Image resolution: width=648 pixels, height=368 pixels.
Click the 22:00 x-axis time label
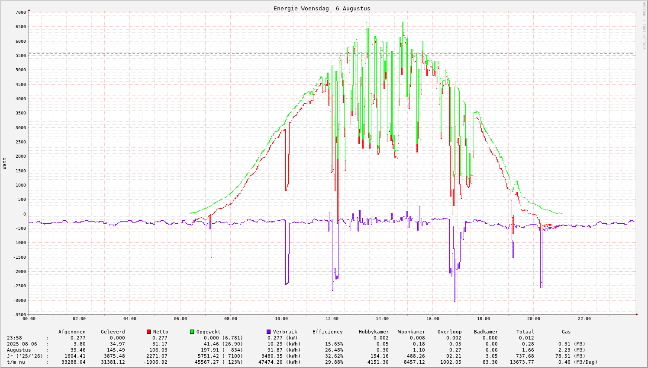click(x=584, y=319)
